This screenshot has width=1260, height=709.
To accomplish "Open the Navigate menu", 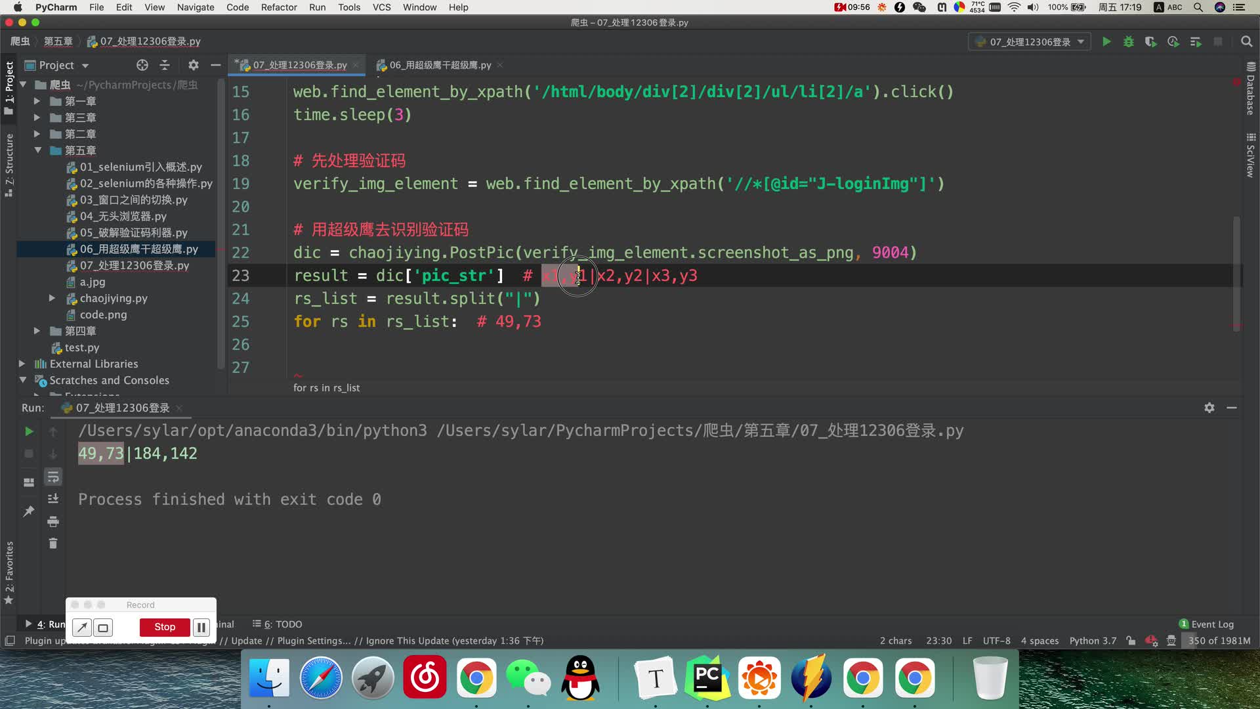I will coord(196,7).
